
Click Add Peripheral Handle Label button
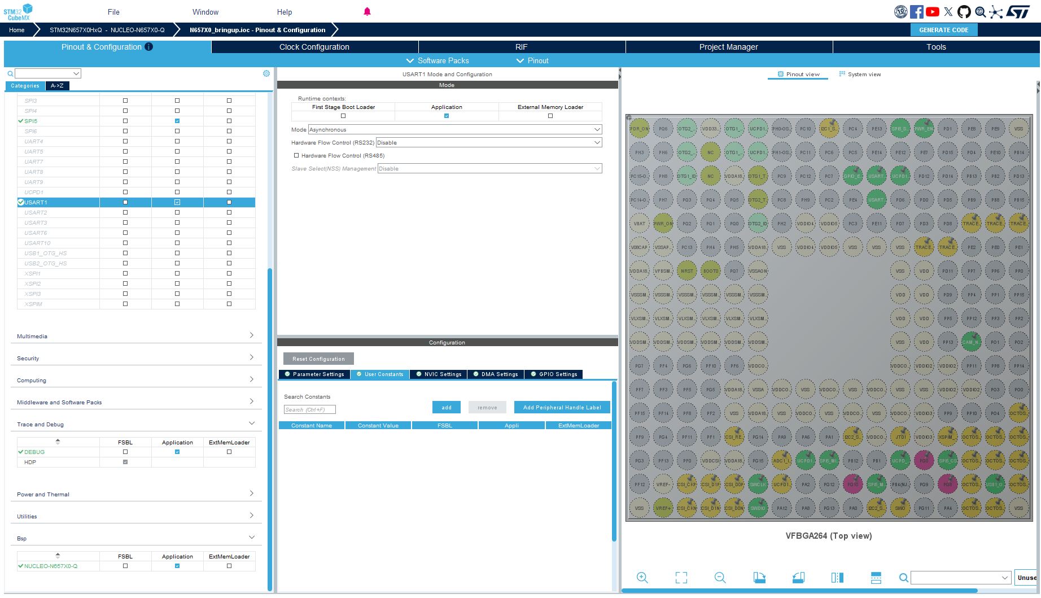point(562,407)
